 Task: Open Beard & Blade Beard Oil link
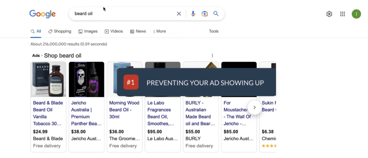point(48,113)
